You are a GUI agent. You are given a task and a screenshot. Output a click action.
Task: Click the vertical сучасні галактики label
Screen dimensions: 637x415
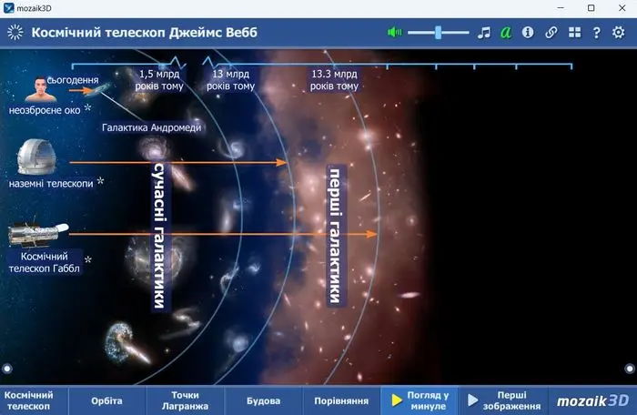[159, 236]
